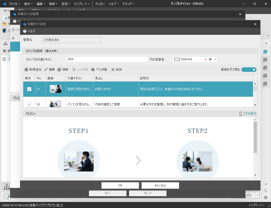This screenshot has height=208, width=271.
Task: Click the 複製 duplicate button
Action: tap(63, 69)
